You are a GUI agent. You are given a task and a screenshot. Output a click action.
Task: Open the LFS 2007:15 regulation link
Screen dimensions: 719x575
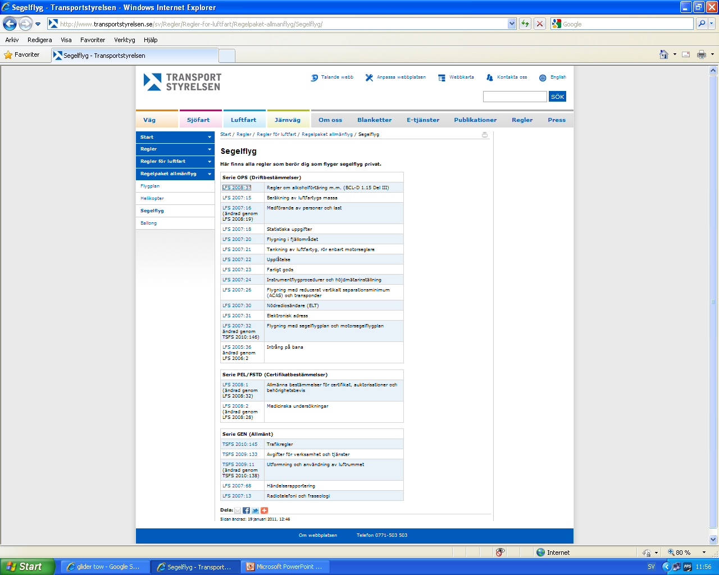coord(237,198)
